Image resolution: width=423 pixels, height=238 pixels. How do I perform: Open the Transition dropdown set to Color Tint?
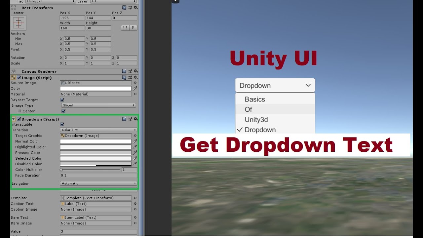[98, 130]
